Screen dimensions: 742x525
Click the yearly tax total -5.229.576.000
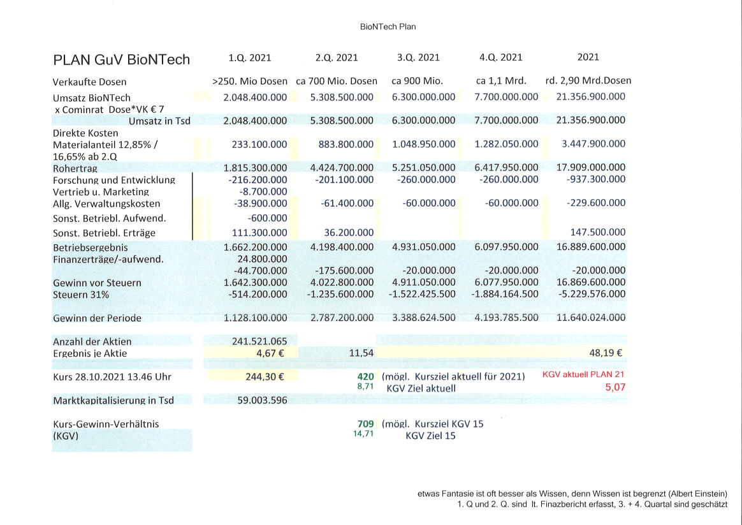[592, 293]
